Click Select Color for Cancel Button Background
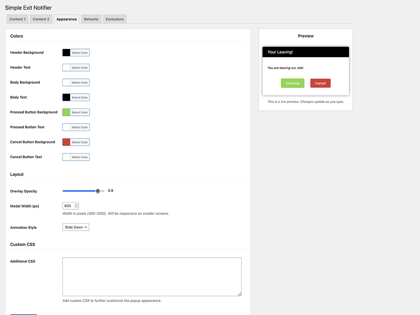Image resolution: width=420 pixels, height=315 pixels. (x=80, y=142)
